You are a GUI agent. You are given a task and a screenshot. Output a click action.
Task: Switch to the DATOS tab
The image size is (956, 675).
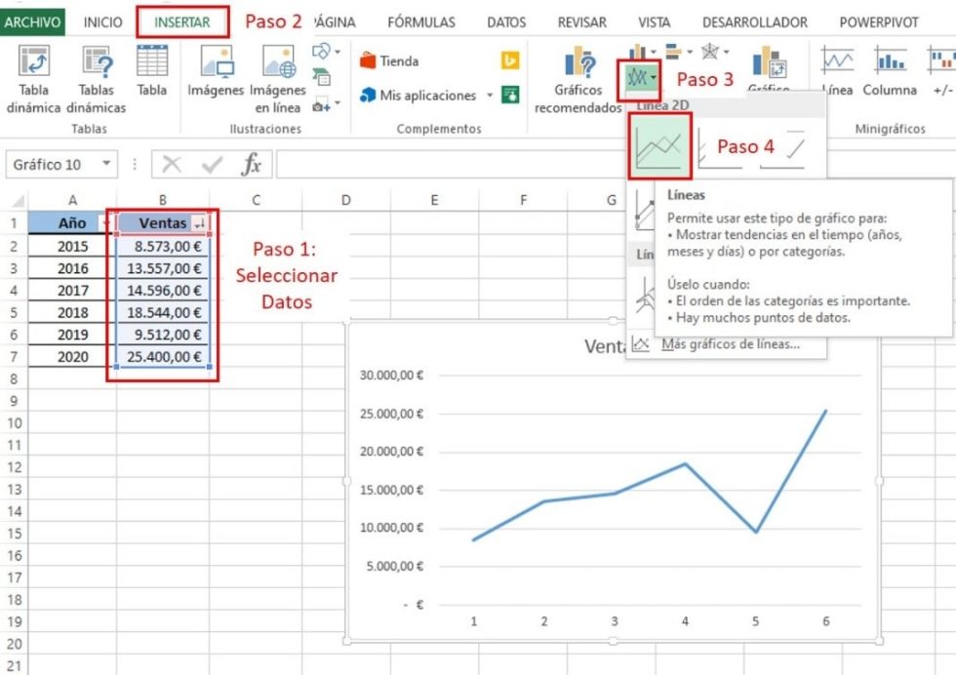[506, 22]
